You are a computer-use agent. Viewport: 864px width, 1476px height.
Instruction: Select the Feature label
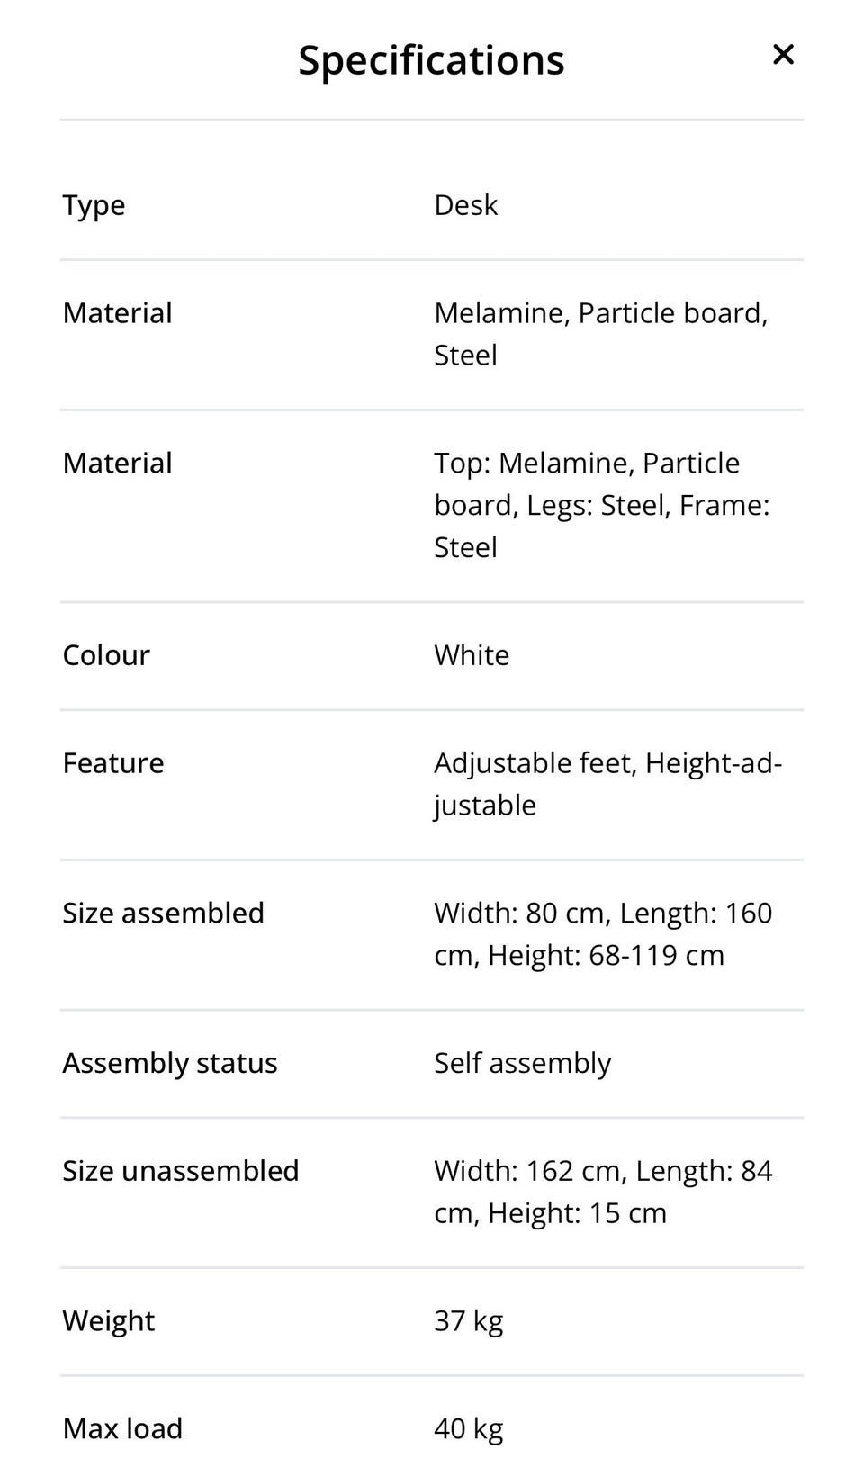[x=113, y=763]
